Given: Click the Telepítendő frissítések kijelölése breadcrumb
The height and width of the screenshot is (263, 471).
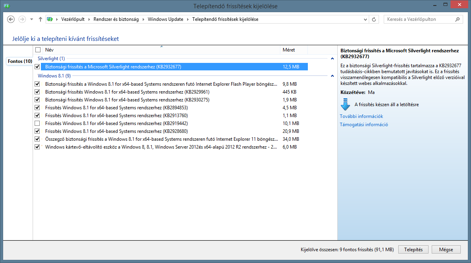Looking at the screenshot, I should coord(225,19).
